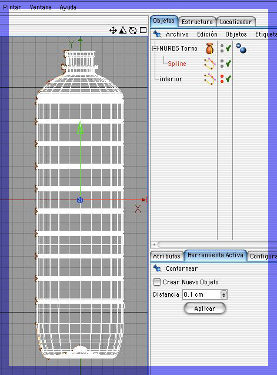Click the blue object axis origin in viewport
This screenshot has width=277, height=375.
click(x=80, y=200)
